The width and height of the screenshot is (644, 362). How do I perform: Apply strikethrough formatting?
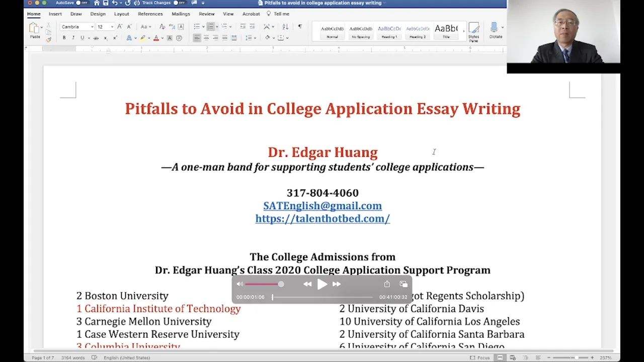click(96, 38)
